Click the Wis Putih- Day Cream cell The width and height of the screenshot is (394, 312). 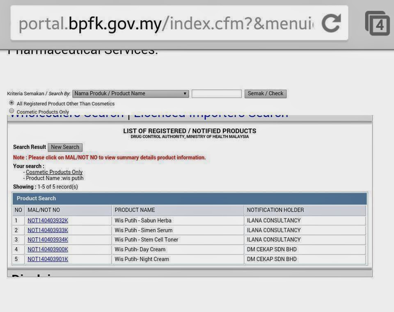178,250
